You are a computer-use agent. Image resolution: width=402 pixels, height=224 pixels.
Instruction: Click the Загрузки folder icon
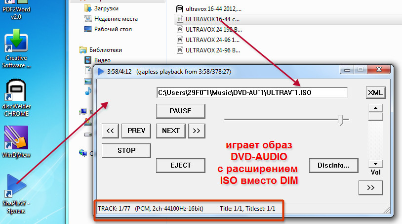[x=88, y=8]
